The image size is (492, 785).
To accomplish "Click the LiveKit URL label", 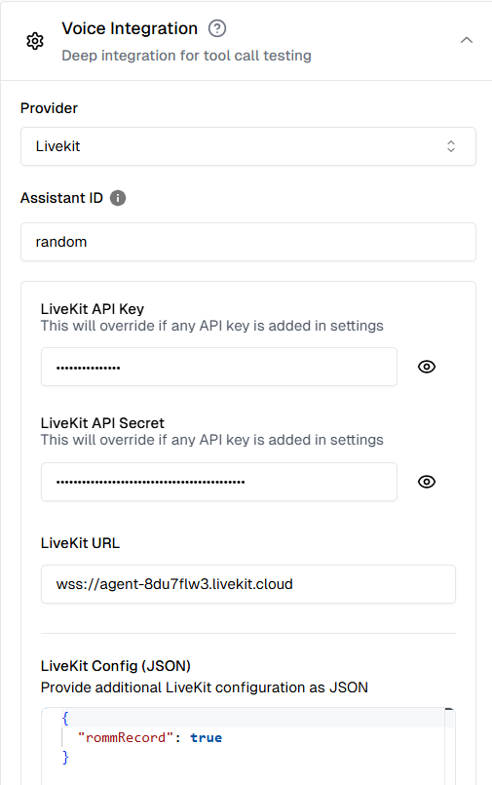I will pos(80,543).
